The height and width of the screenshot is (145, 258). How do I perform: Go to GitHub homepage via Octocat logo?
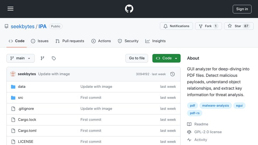[129, 9]
